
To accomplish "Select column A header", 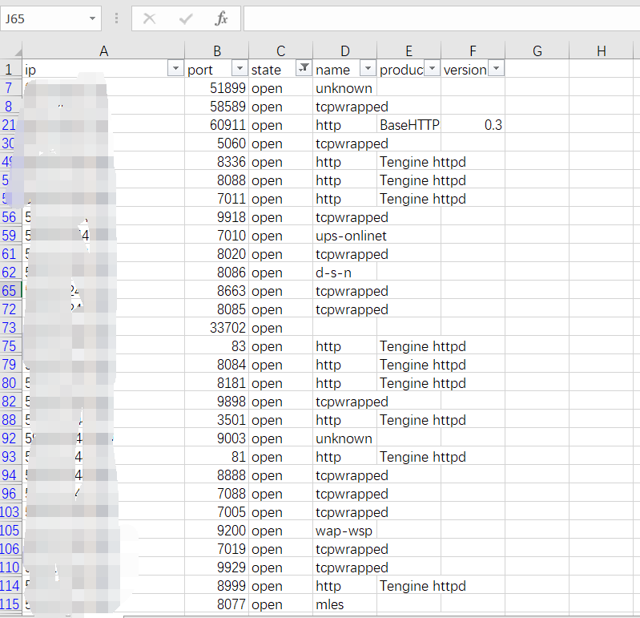I will 103,51.
